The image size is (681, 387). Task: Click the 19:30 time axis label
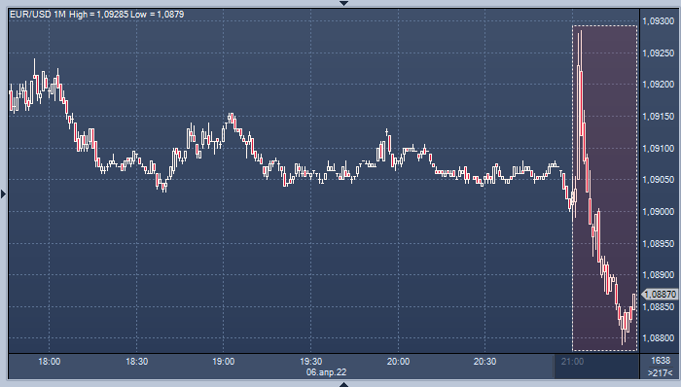pyautogui.click(x=311, y=362)
